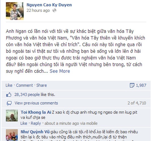Reply to Toi Khong la Ai comment
The image size is (151, 141).
click(36, 123)
